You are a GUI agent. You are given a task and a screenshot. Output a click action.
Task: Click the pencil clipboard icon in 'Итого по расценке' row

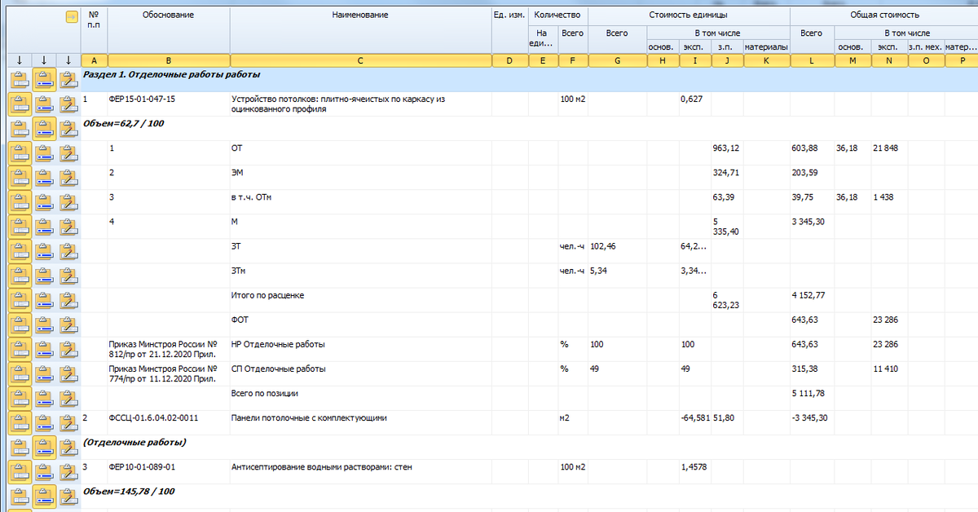68,300
